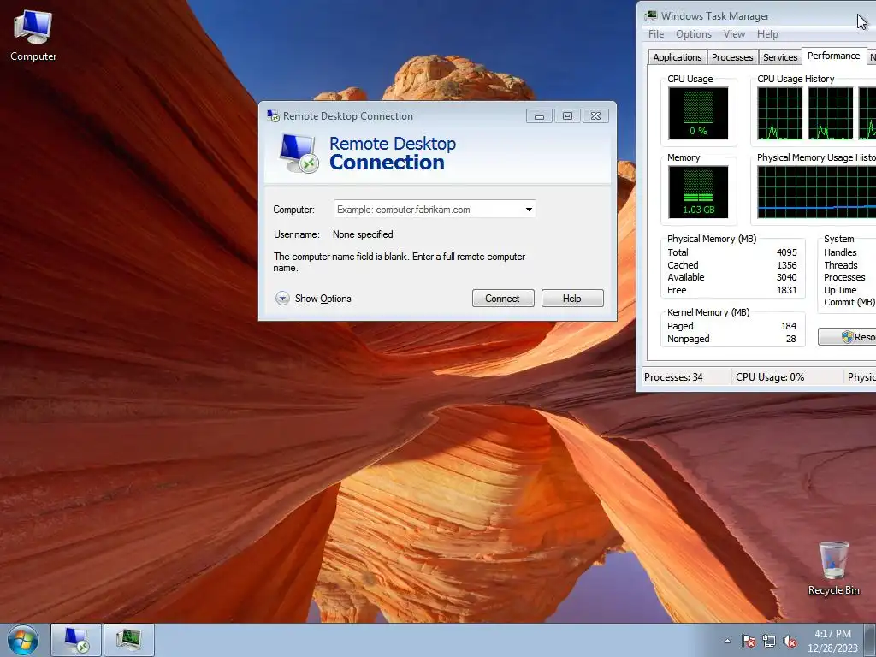Click the Show Options label text

323,299
